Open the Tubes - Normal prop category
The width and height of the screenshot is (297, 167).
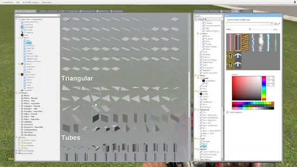[x=30, y=114]
